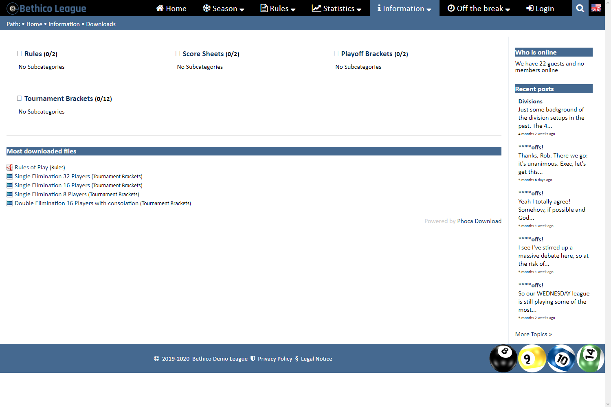Expand the Off the break dropdown
The height and width of the screenshot is (407, 611).
pos(479,8)
